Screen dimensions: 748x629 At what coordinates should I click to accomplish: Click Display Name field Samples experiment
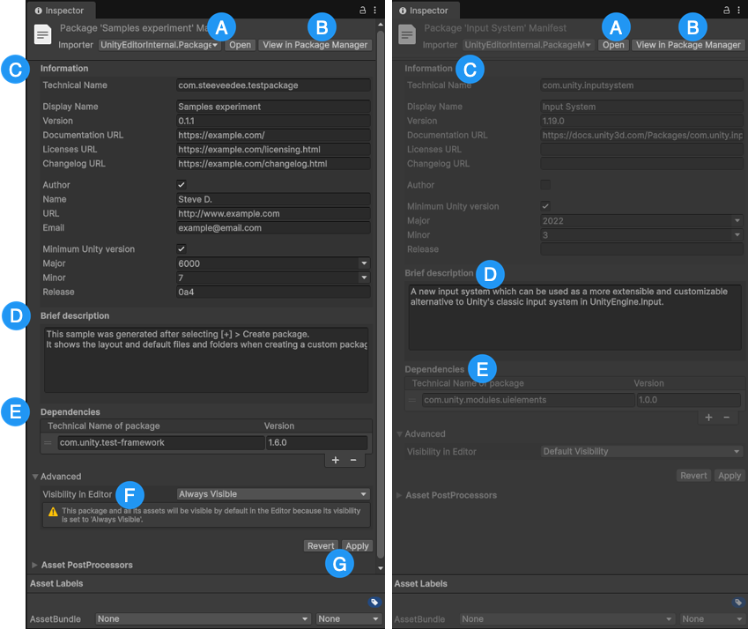(x=273, y=107)
